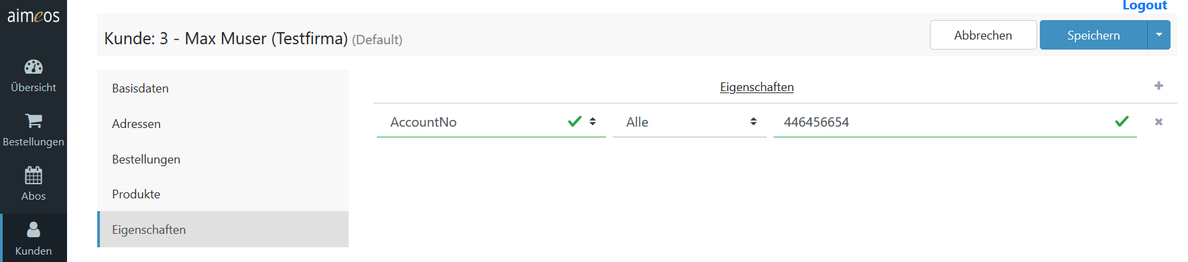This screenshot has width=1188, height=262.
Task: Select the Eigenschaften tab
Action: click(223, 230)
